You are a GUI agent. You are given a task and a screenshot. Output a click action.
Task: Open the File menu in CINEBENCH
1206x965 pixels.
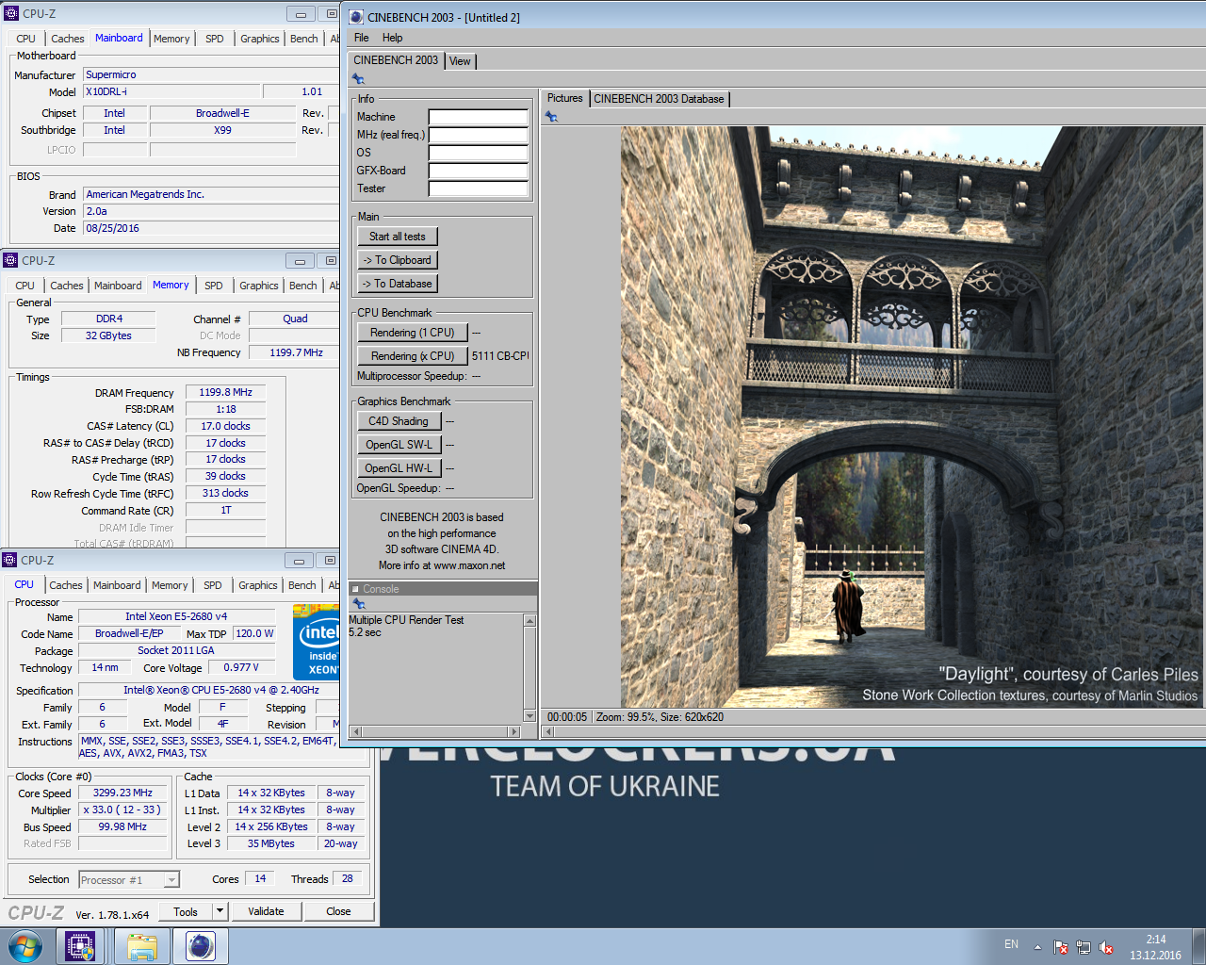(x=362, y=38)
